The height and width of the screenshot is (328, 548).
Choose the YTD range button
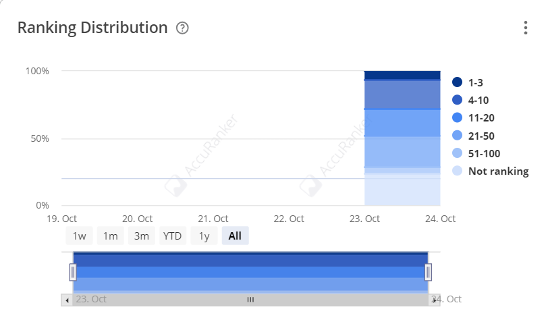coord(173,236)
